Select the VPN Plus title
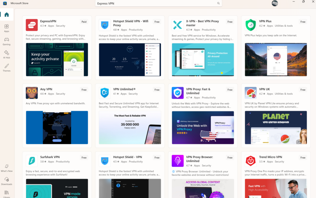Screen dimensions: 316x198 [265, 21]
